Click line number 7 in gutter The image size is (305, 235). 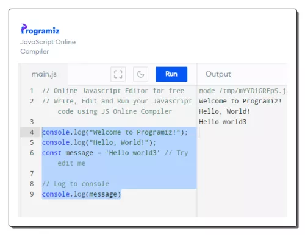tap(32, 174)
